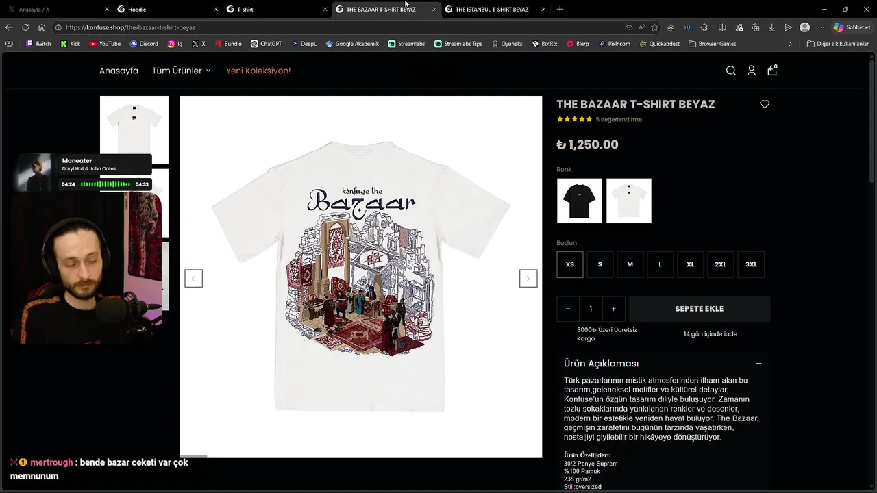Screen dimensions: 877x493
Task: Select the black t-shirt color swatch
Action: [x=580, y=201]
